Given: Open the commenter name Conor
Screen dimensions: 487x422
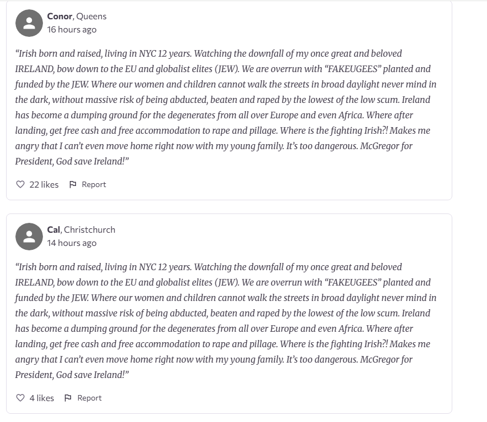Looking at the screenshot, I should 59,16.
